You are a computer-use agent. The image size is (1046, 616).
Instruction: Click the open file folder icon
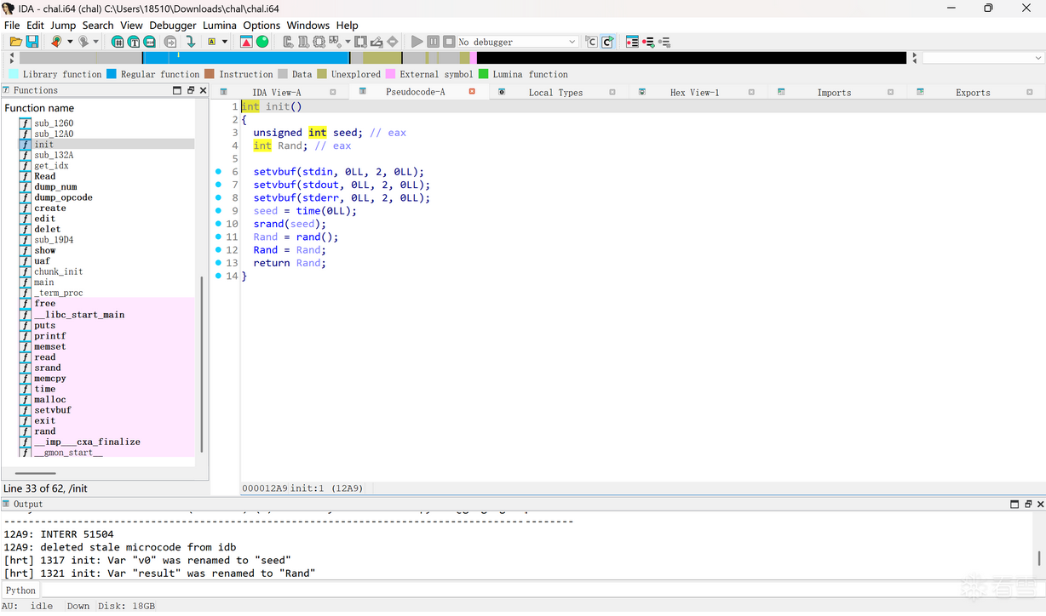point(15,42)
